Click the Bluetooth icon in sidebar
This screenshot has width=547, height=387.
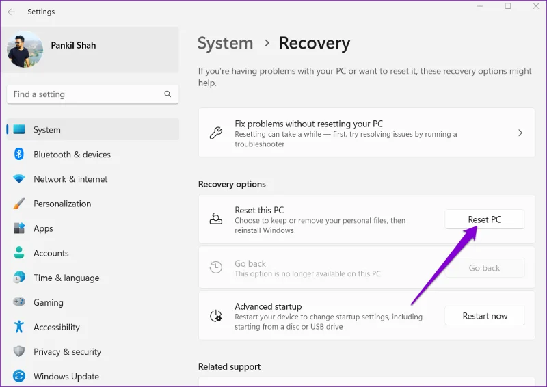tap(19, 154)
